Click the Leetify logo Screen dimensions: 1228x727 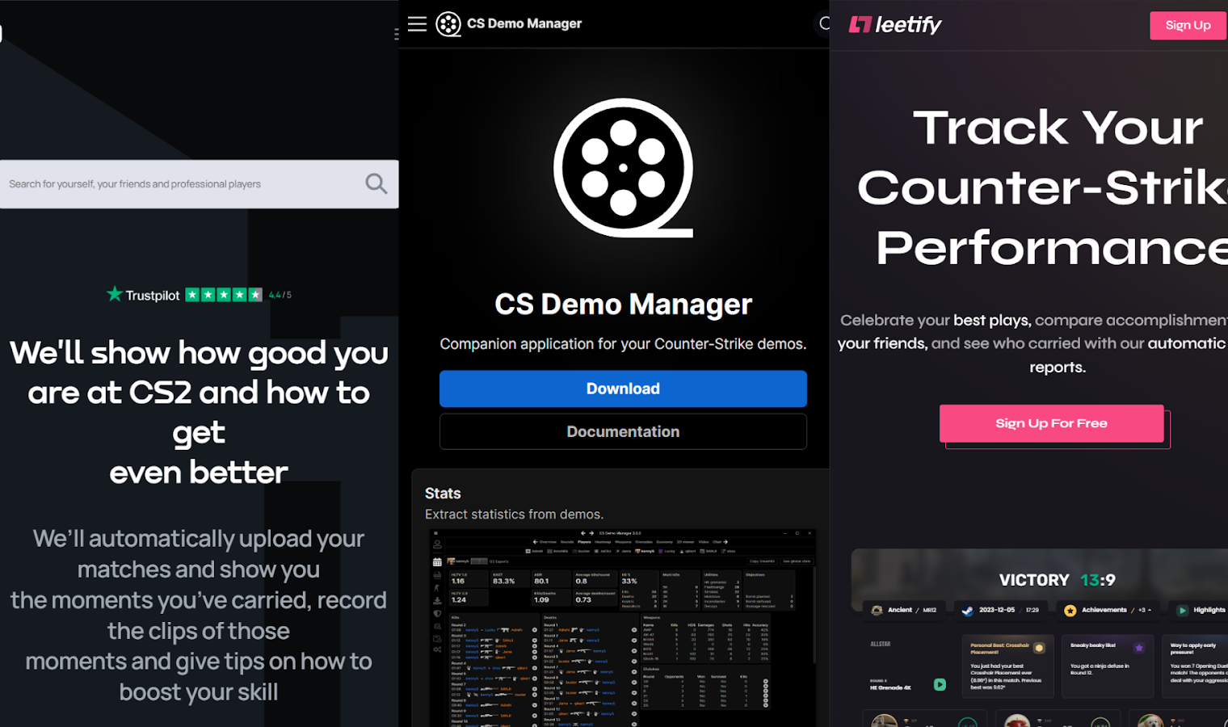pyautogui.click(x=894, y=25)
